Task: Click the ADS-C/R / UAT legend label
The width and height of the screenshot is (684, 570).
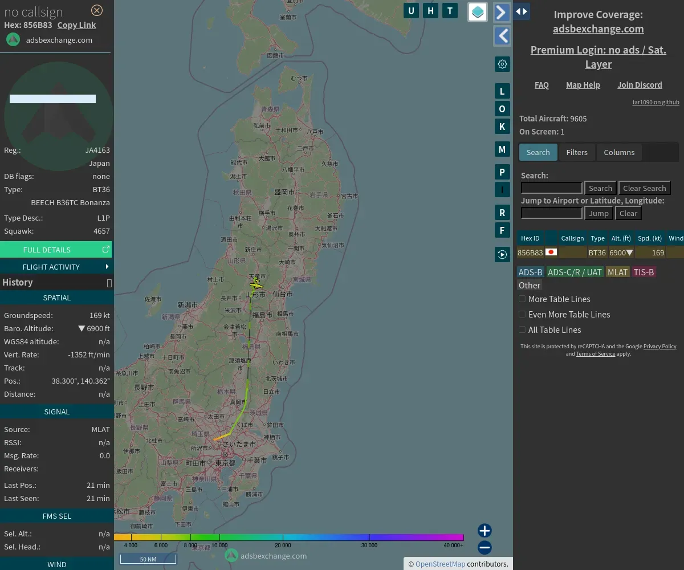Action: click(x=575, y=272)
